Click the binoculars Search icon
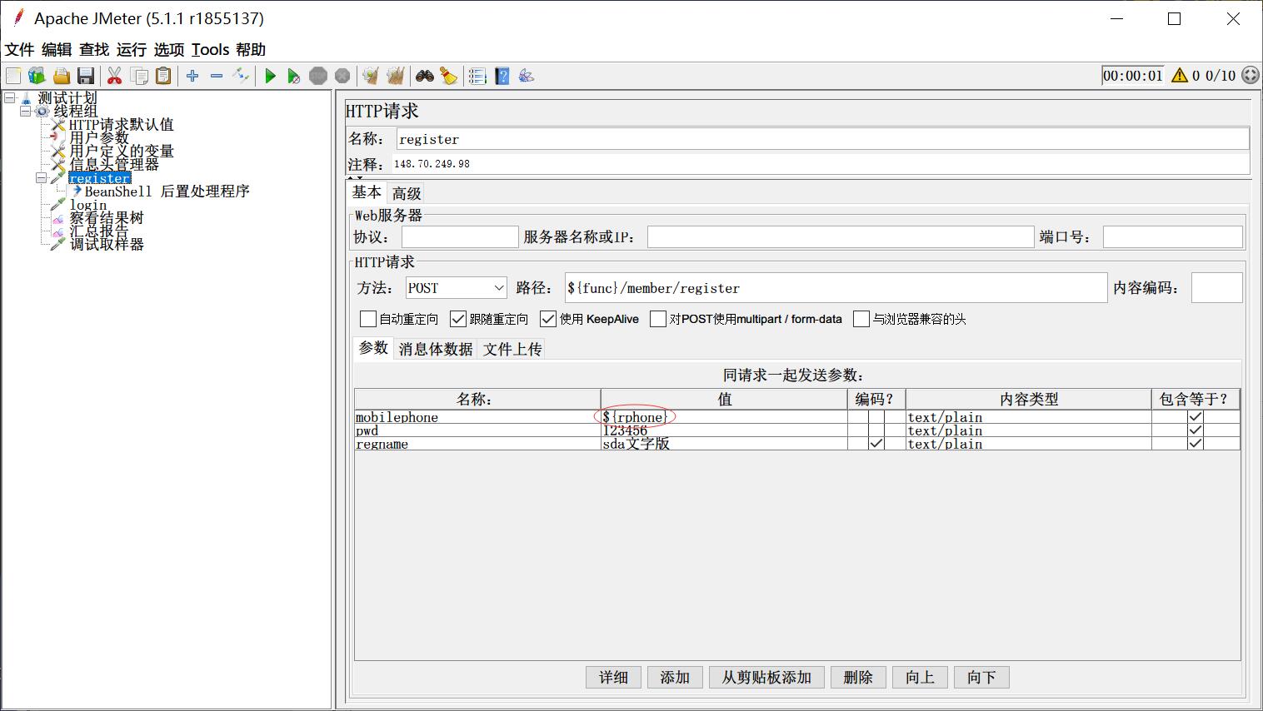This screenshot has width=1263, height=711. pyautogui.click(x=425, y=77)
